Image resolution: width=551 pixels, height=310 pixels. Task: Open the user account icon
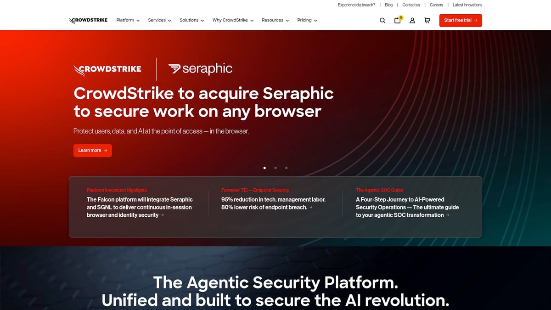tap(412, 20)
